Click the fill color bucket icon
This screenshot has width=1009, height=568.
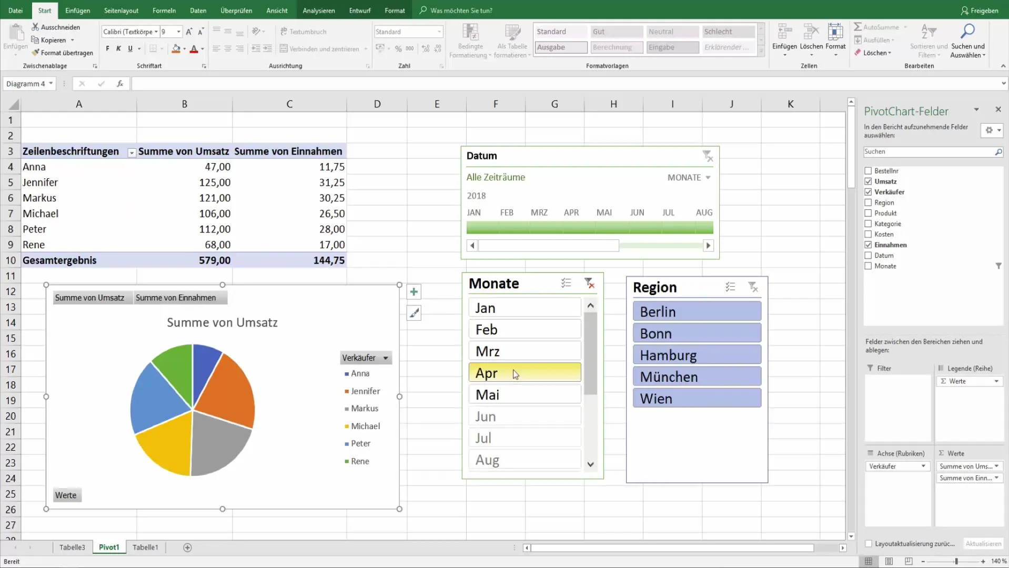(176, 48)
